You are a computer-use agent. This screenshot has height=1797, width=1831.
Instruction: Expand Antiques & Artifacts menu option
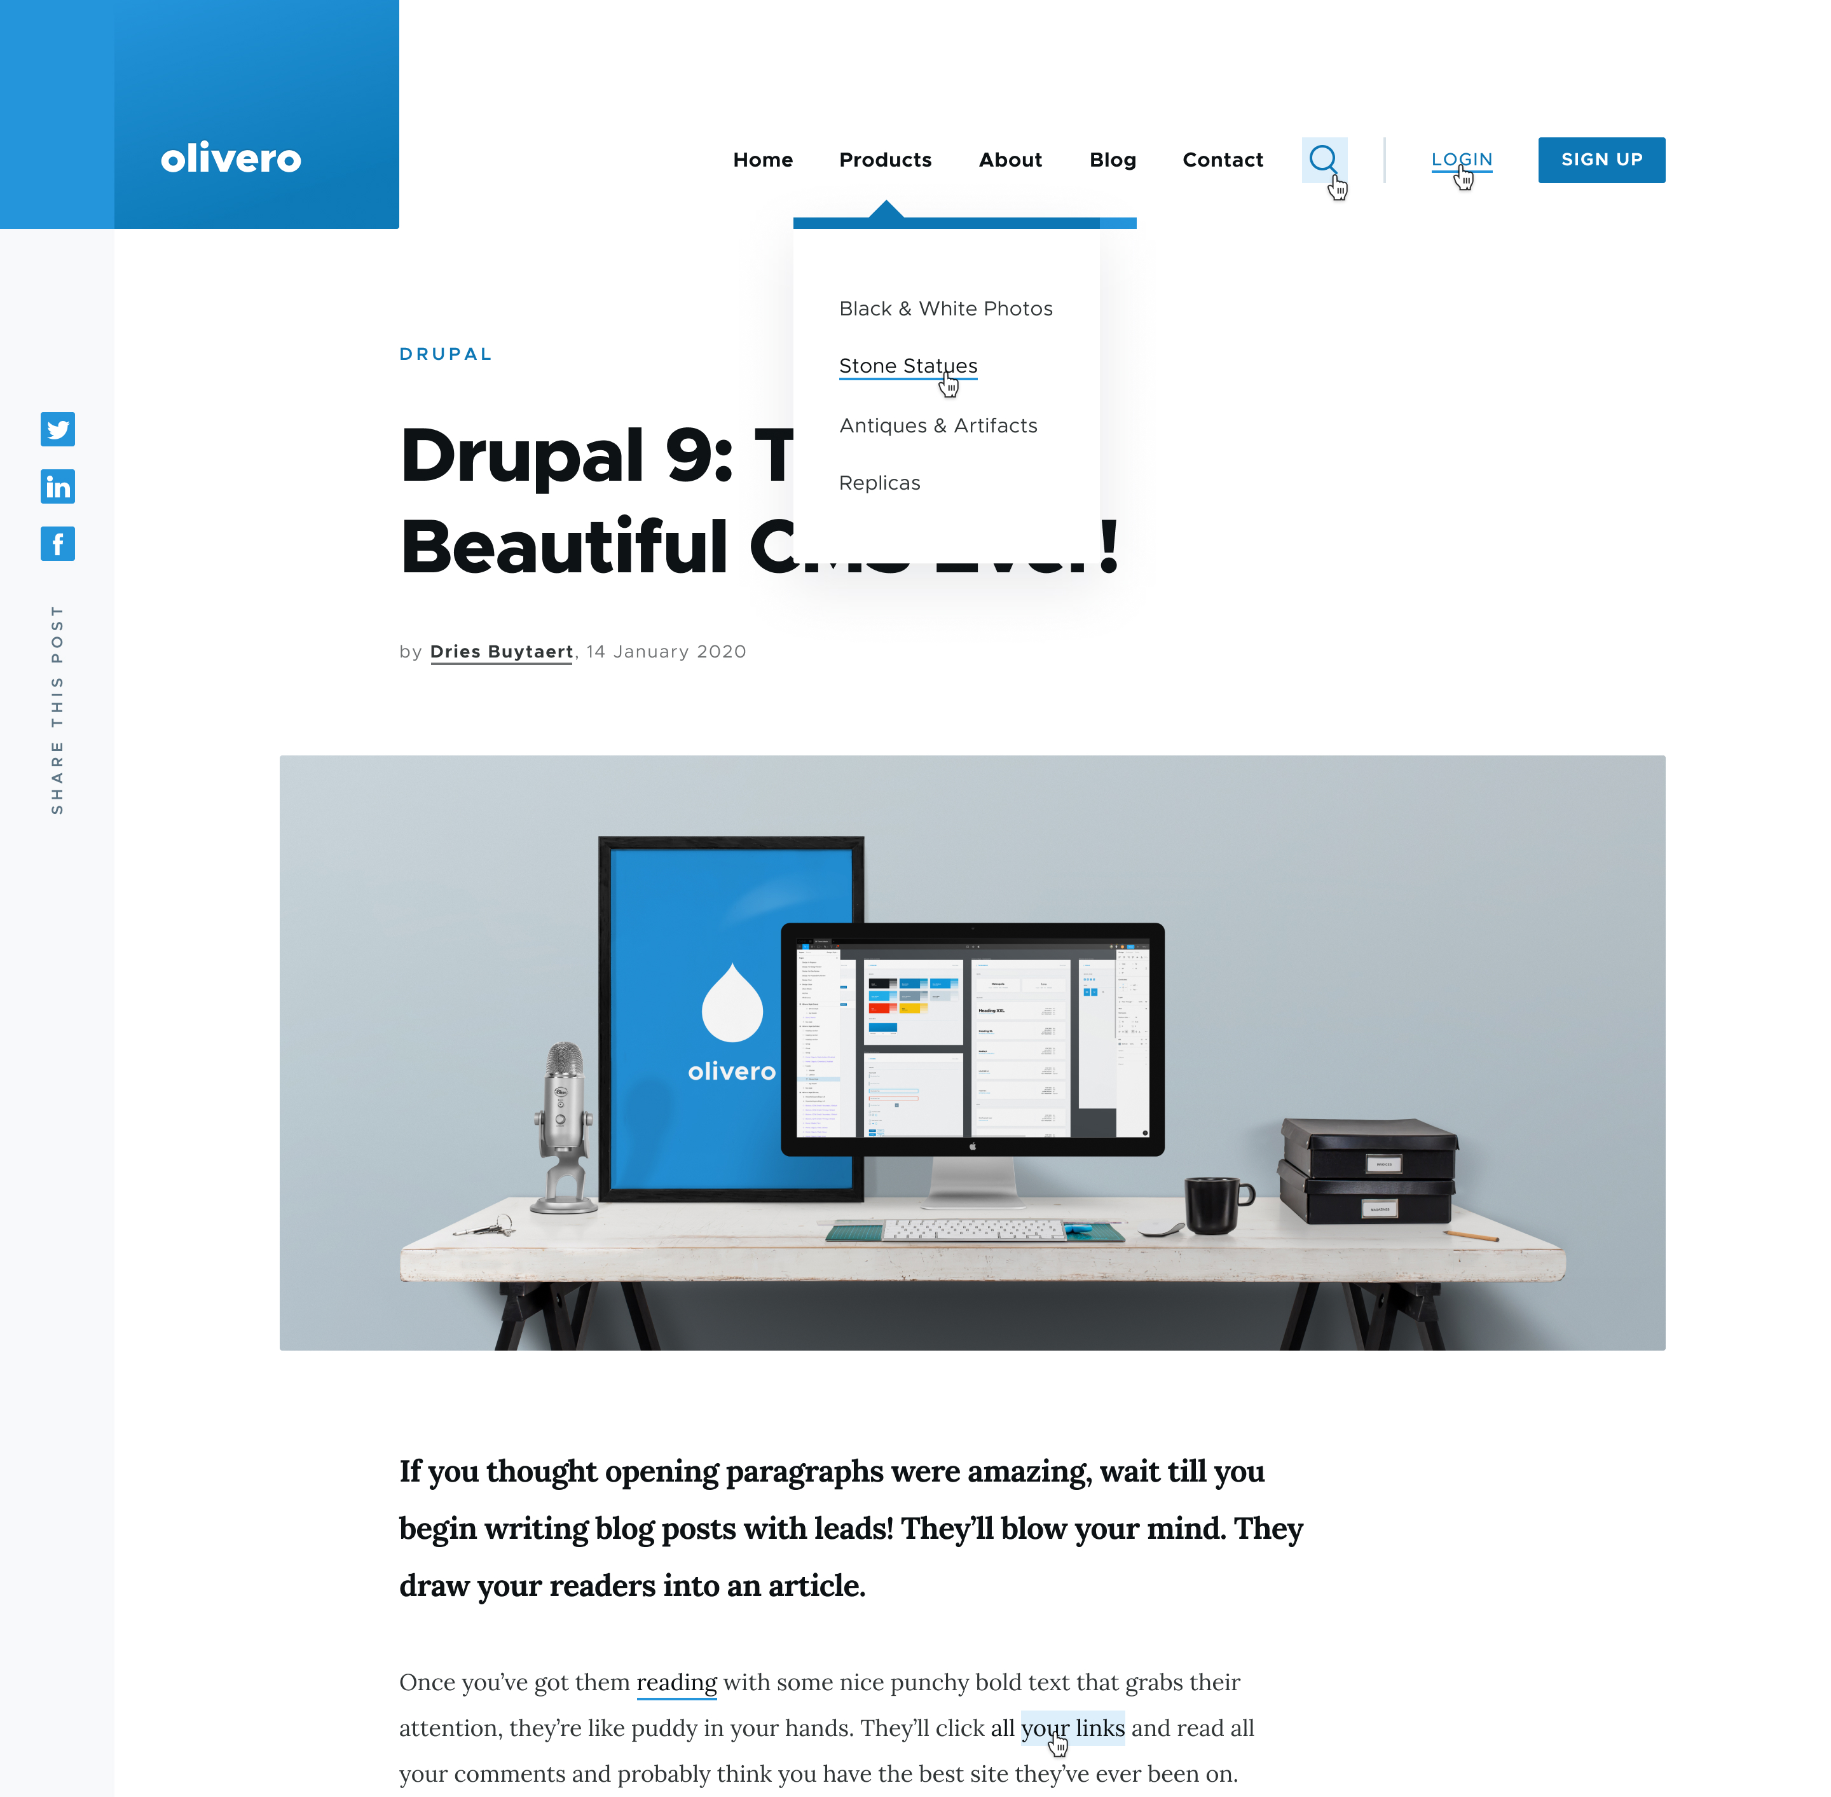(938, 425)
